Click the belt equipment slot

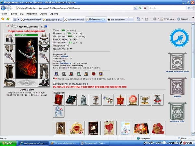pos(9,83)
